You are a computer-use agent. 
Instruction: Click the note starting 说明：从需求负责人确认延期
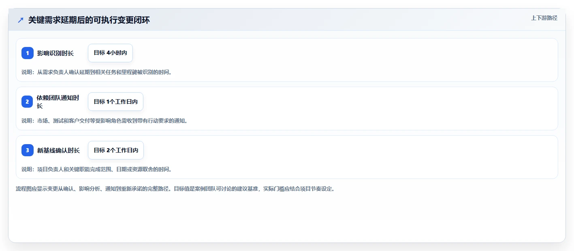[96, 72]
